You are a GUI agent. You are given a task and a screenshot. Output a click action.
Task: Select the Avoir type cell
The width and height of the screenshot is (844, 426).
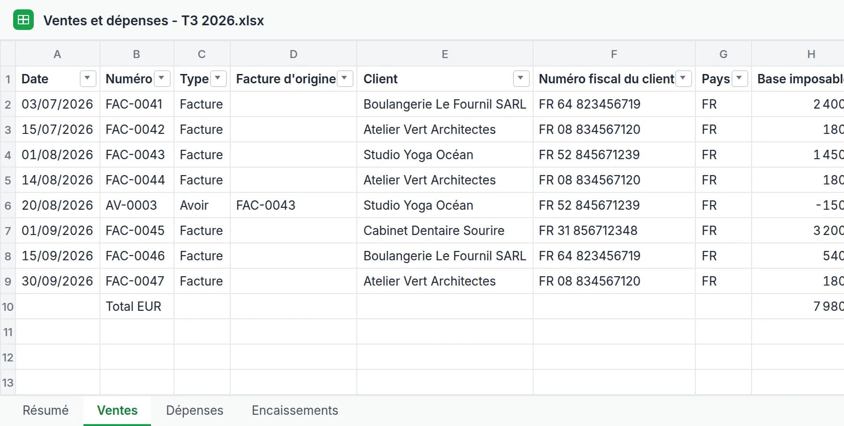click(202, 206)
